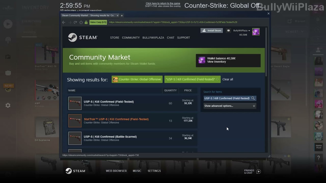Click the browser forward arrow
The width and height of the screenshot is (326, 183).
[70, 22]
